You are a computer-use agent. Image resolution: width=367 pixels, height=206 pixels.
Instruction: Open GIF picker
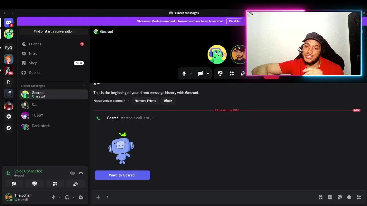coord(330,197)
